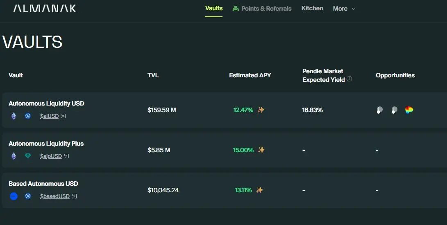Viewport: 447px width, 225px height.
Task: Click the sparkle icon beside 12.47% APY
Action: click(x=261, y=110)
